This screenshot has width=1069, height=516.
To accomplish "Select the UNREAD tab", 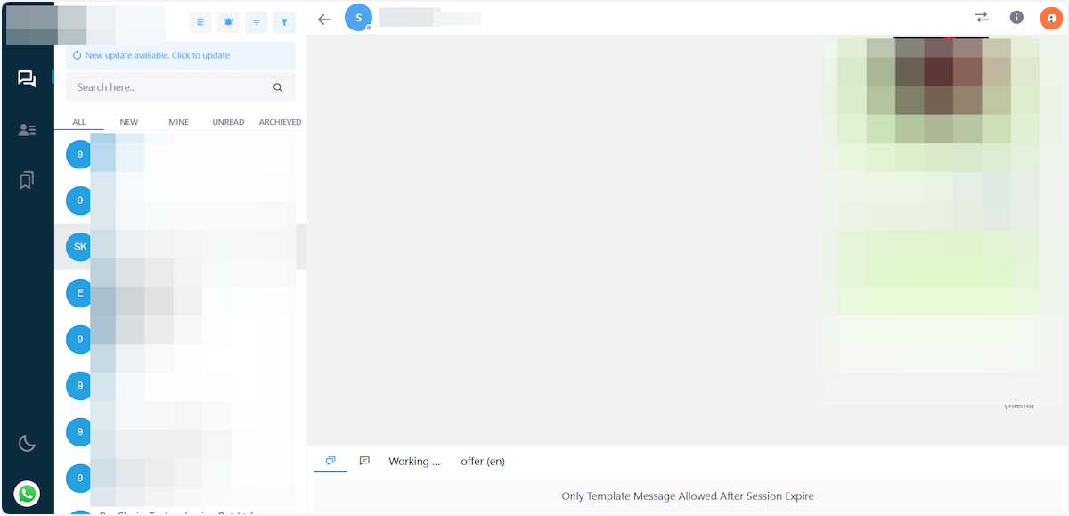I will pyautogui.click(x=228, y=122).
